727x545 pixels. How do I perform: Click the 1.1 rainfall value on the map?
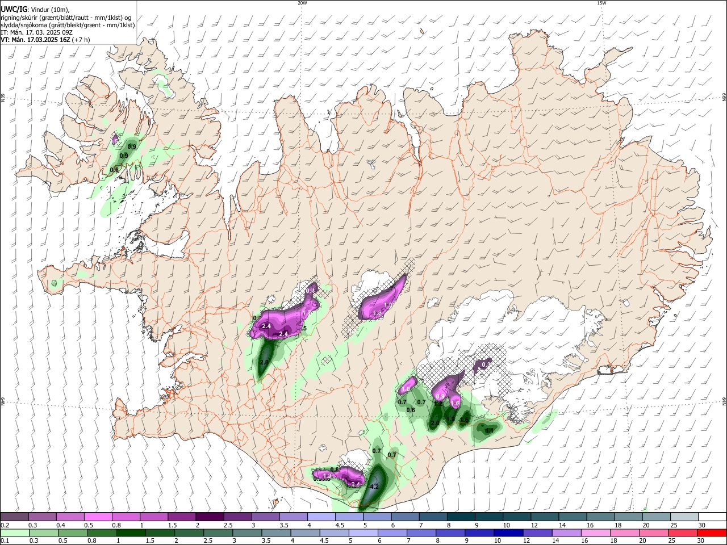pos(490,431)
